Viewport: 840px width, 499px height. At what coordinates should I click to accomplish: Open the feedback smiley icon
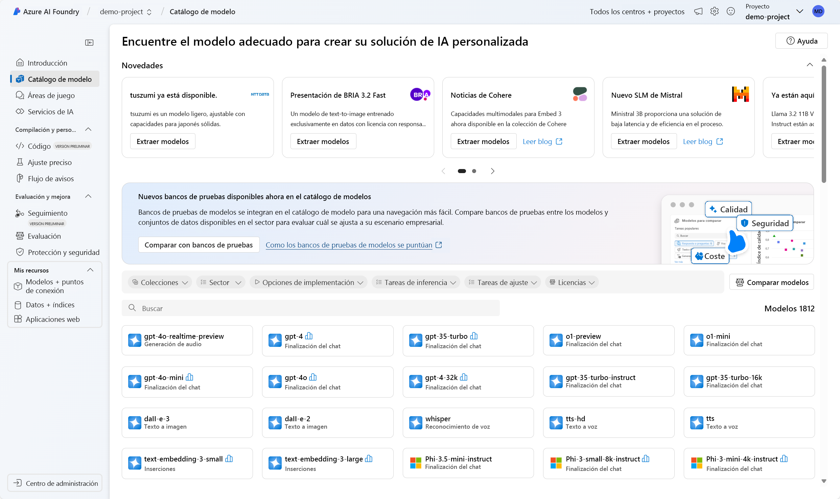click(731, 11)
